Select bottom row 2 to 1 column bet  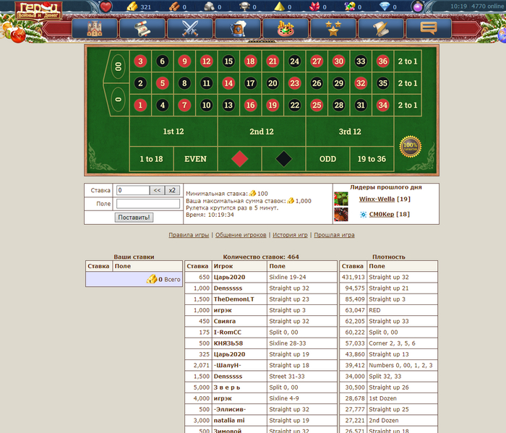408,106
